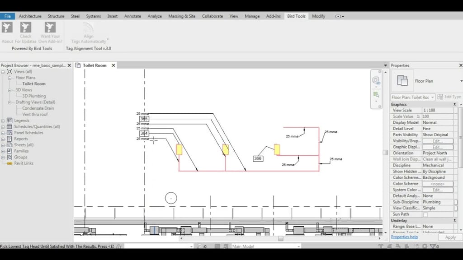Select the Toilet Room view tab

pyautogui.click(x=94, y=65)
